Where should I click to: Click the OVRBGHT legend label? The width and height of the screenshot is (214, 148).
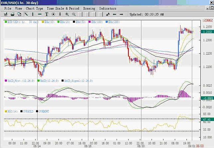pos(44,111)
